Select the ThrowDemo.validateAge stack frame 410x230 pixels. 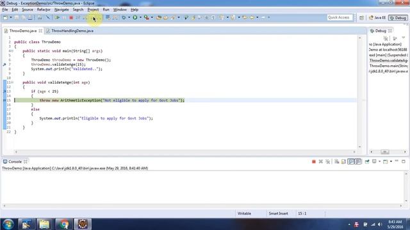coord(389,61)
